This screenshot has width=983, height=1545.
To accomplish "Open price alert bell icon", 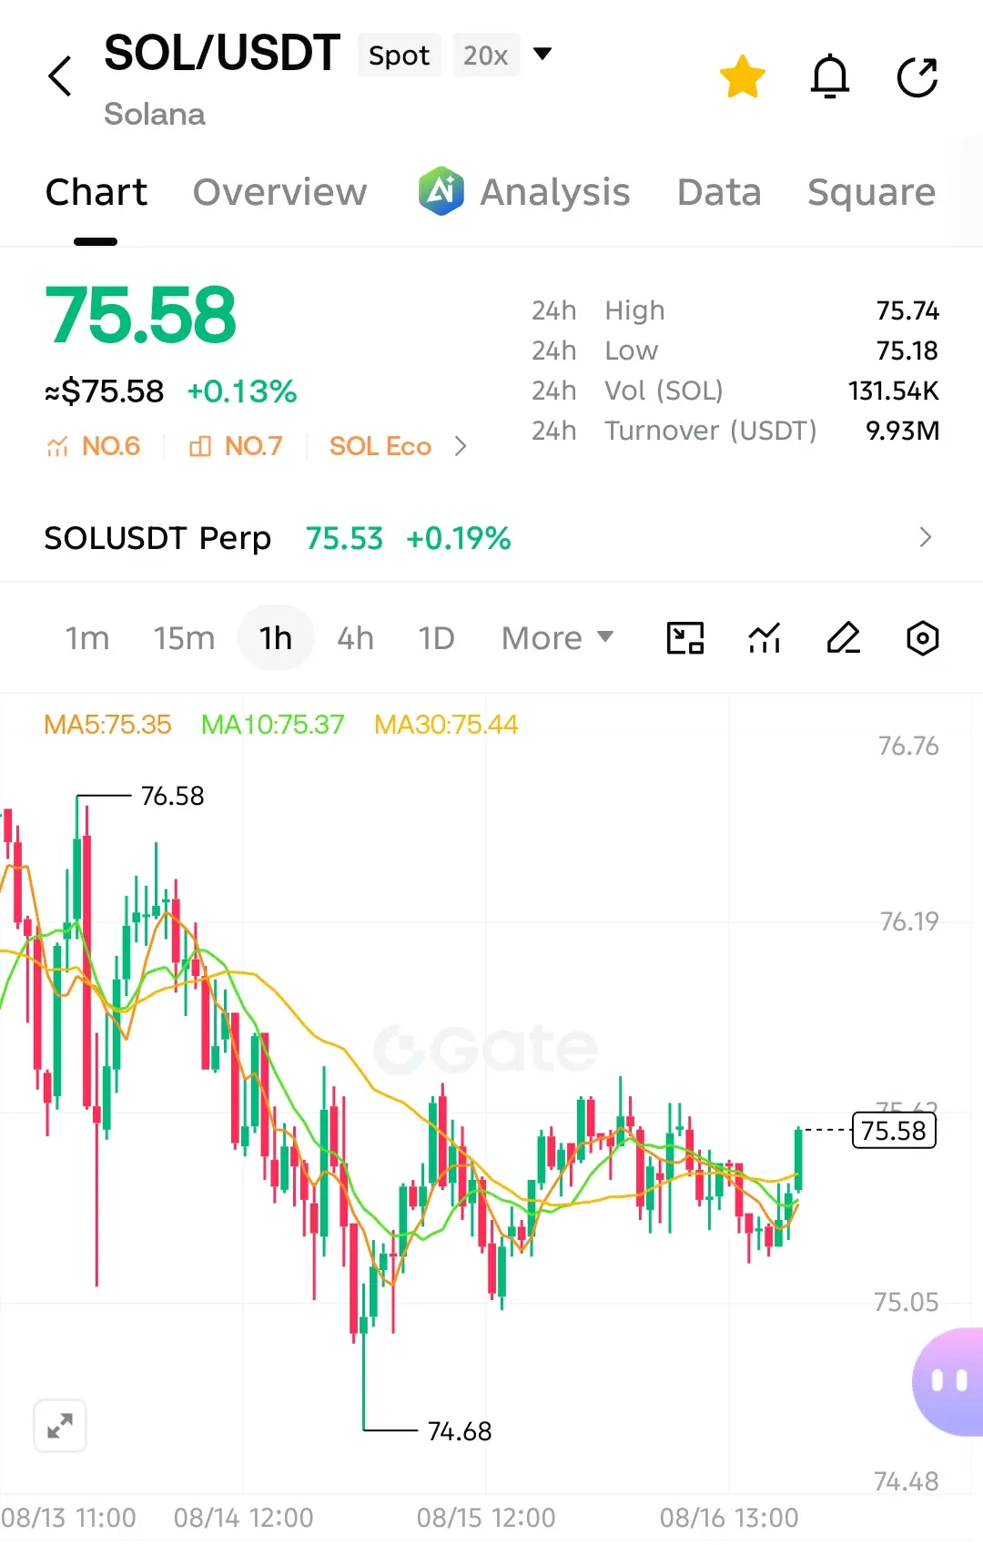I will (x=830, y=76).
